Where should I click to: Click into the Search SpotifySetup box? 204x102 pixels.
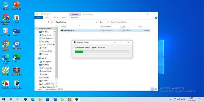click(x=130, y=22)
